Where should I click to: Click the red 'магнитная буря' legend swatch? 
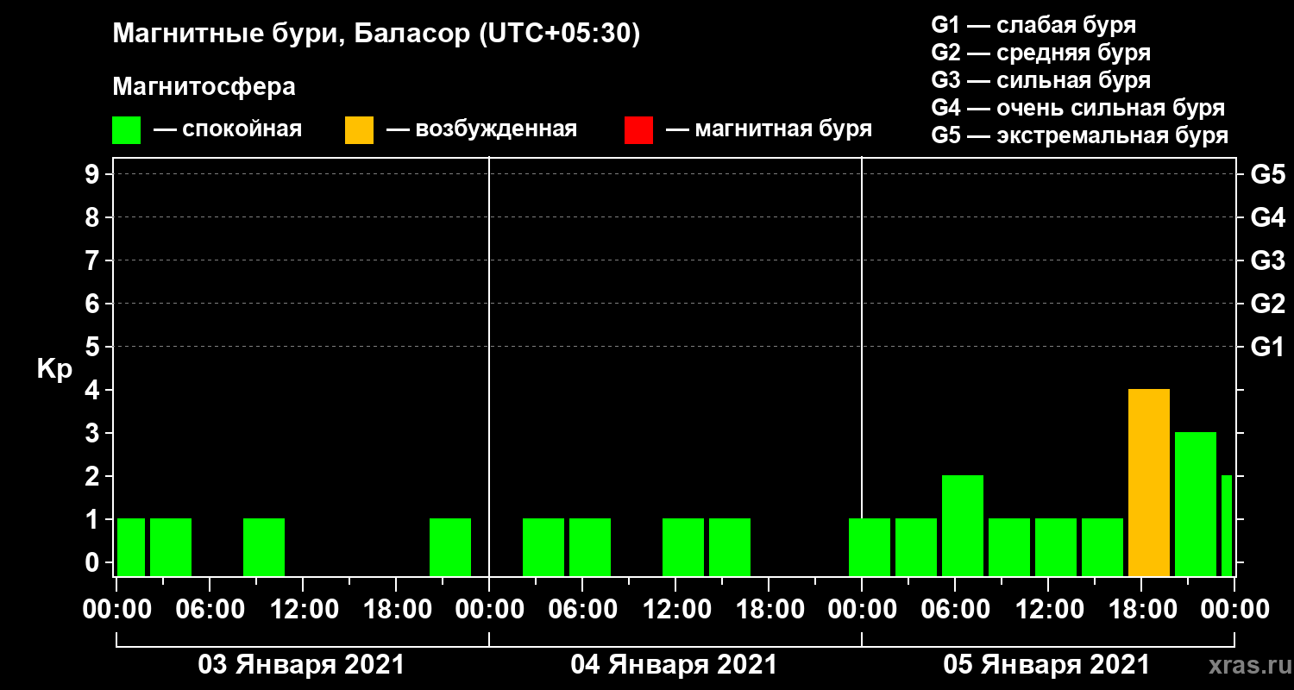coord(638,130)
